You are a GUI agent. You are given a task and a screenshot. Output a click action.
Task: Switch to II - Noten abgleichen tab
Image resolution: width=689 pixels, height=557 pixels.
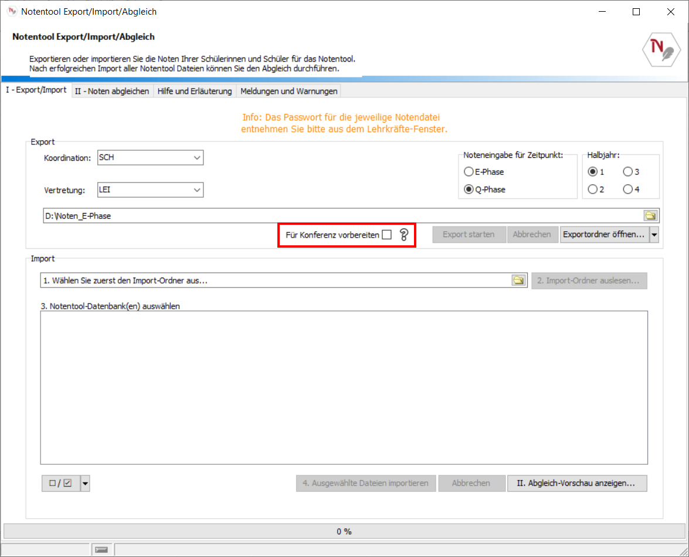click(111, 91)
